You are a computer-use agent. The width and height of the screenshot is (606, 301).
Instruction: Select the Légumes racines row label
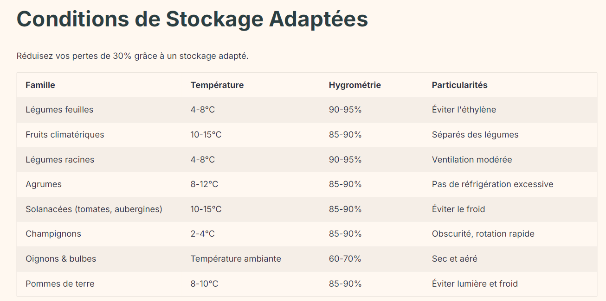click(x=60, y=160)
